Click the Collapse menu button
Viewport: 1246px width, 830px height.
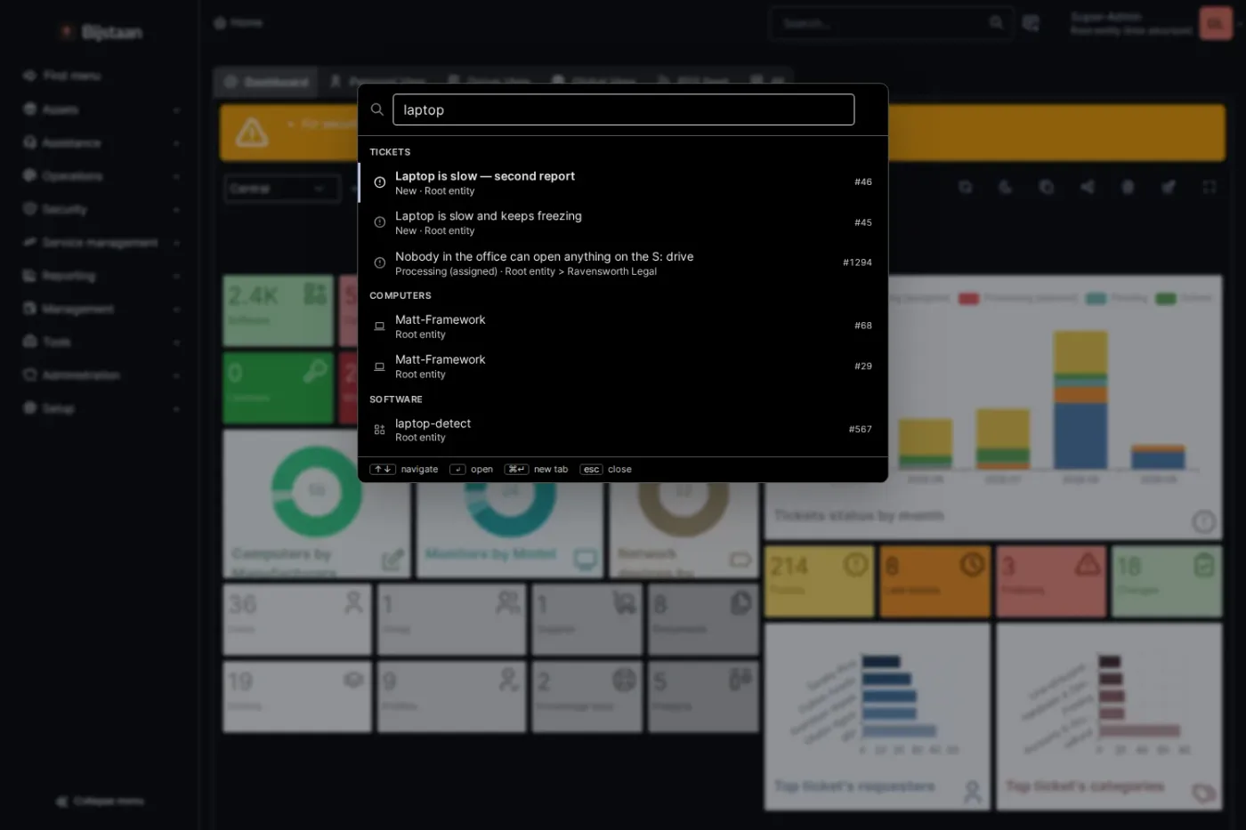100,801
